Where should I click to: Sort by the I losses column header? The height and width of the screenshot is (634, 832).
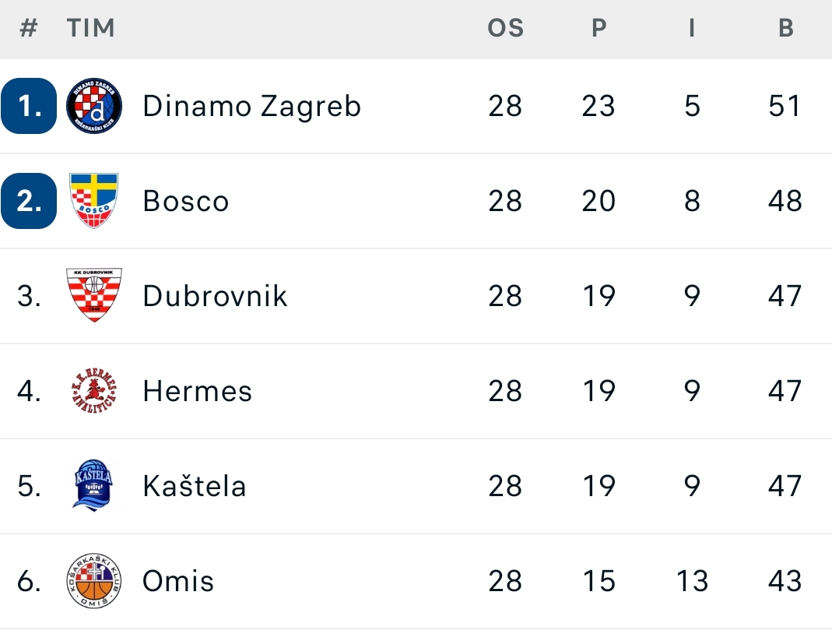coord(691,28)
